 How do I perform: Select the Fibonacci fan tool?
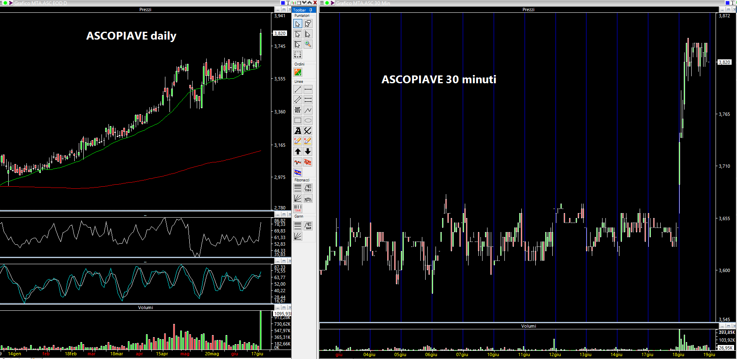point(298,198)
